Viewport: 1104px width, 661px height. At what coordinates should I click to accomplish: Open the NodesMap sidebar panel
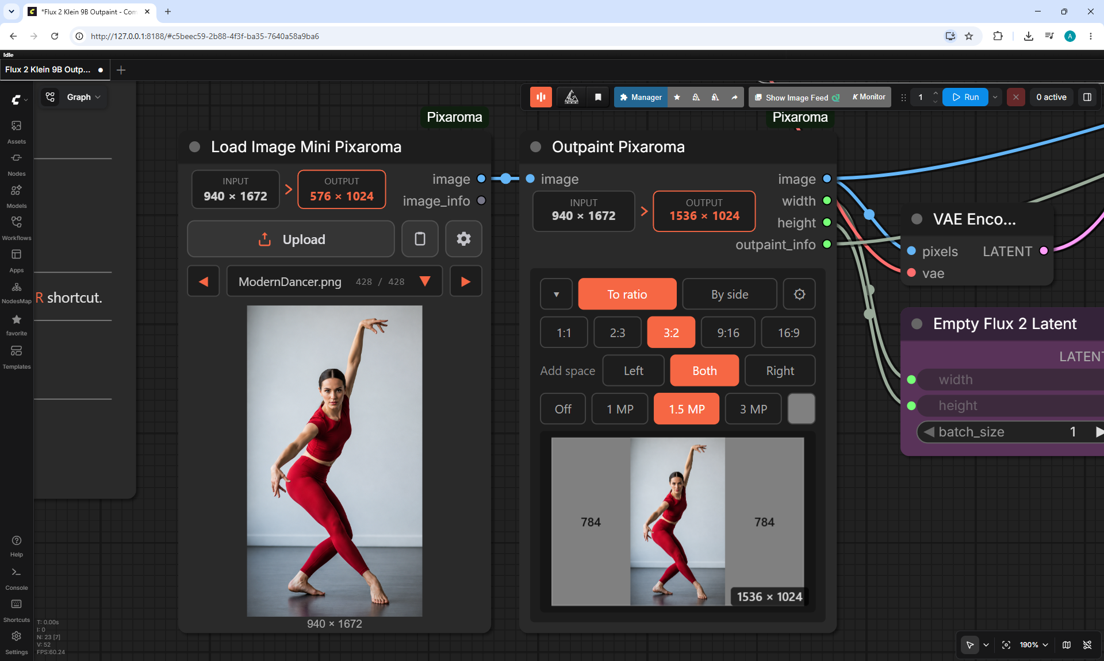[17, 292]
